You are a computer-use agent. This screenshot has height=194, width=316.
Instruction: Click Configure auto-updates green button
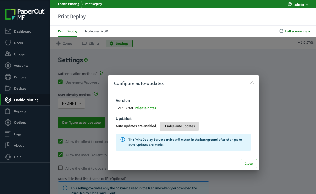click(81, 122)
